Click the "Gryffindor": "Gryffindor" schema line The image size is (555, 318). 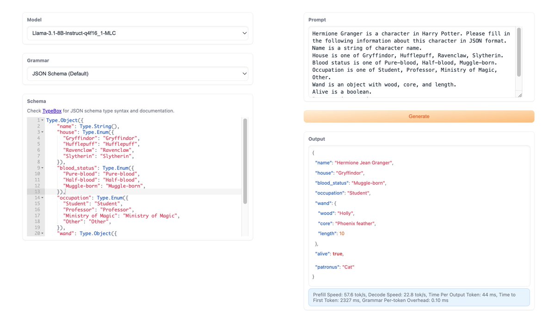point(101,138)
